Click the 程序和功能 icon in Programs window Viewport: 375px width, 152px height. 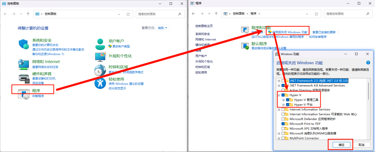(245, 30)
